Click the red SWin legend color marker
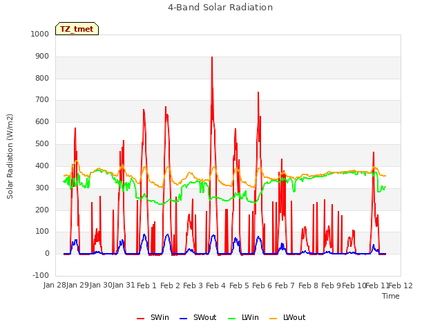The height and width of the screenshot is (331, 442). click(140, 319)
